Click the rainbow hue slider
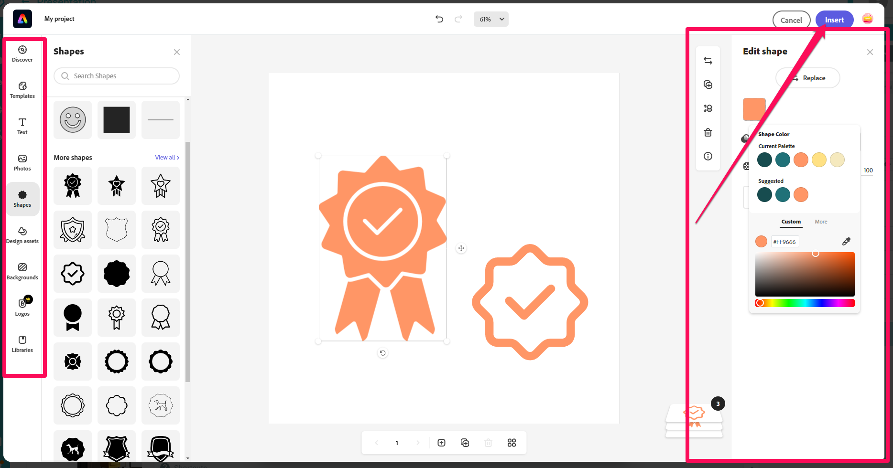Screen dimensions: 893x468 click(805, 303)
